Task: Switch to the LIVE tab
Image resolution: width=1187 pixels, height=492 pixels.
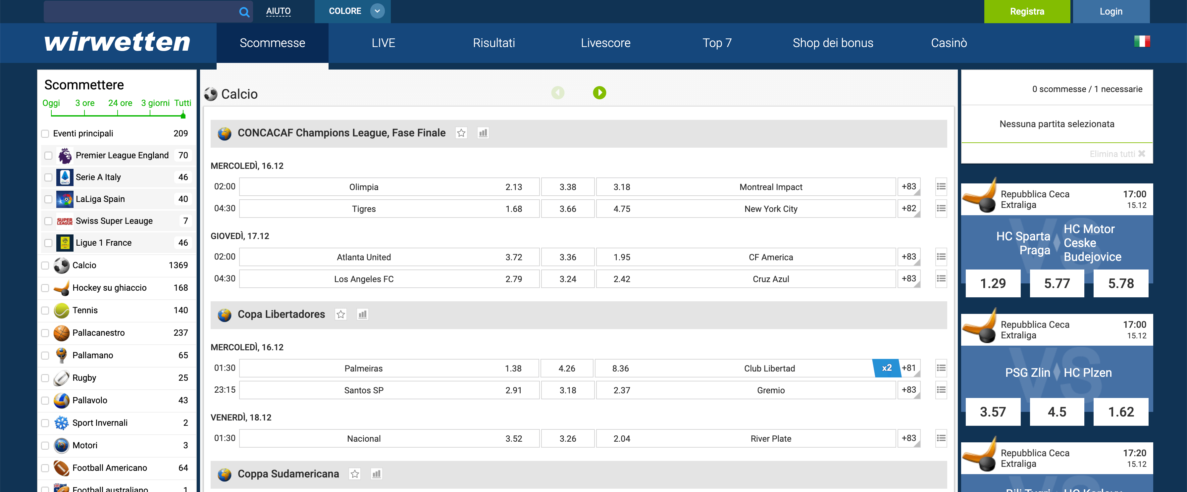Action: click(383, 43)
